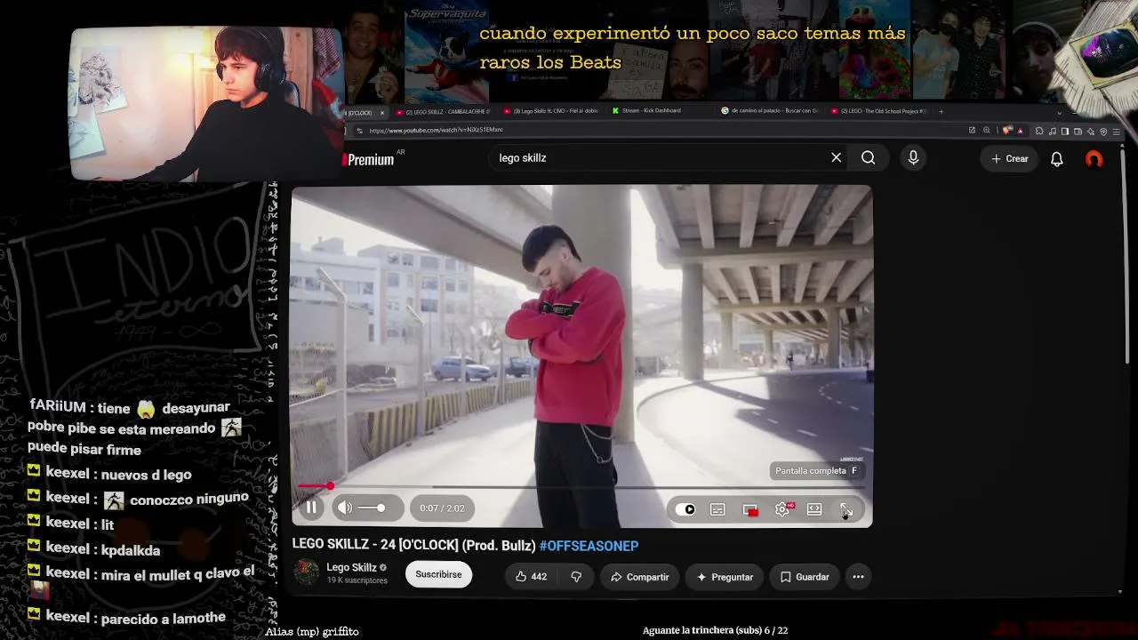Click the music note icon in the browser toolbar
Screen dimensions: 1138x640
click(x=1053, y=132)
